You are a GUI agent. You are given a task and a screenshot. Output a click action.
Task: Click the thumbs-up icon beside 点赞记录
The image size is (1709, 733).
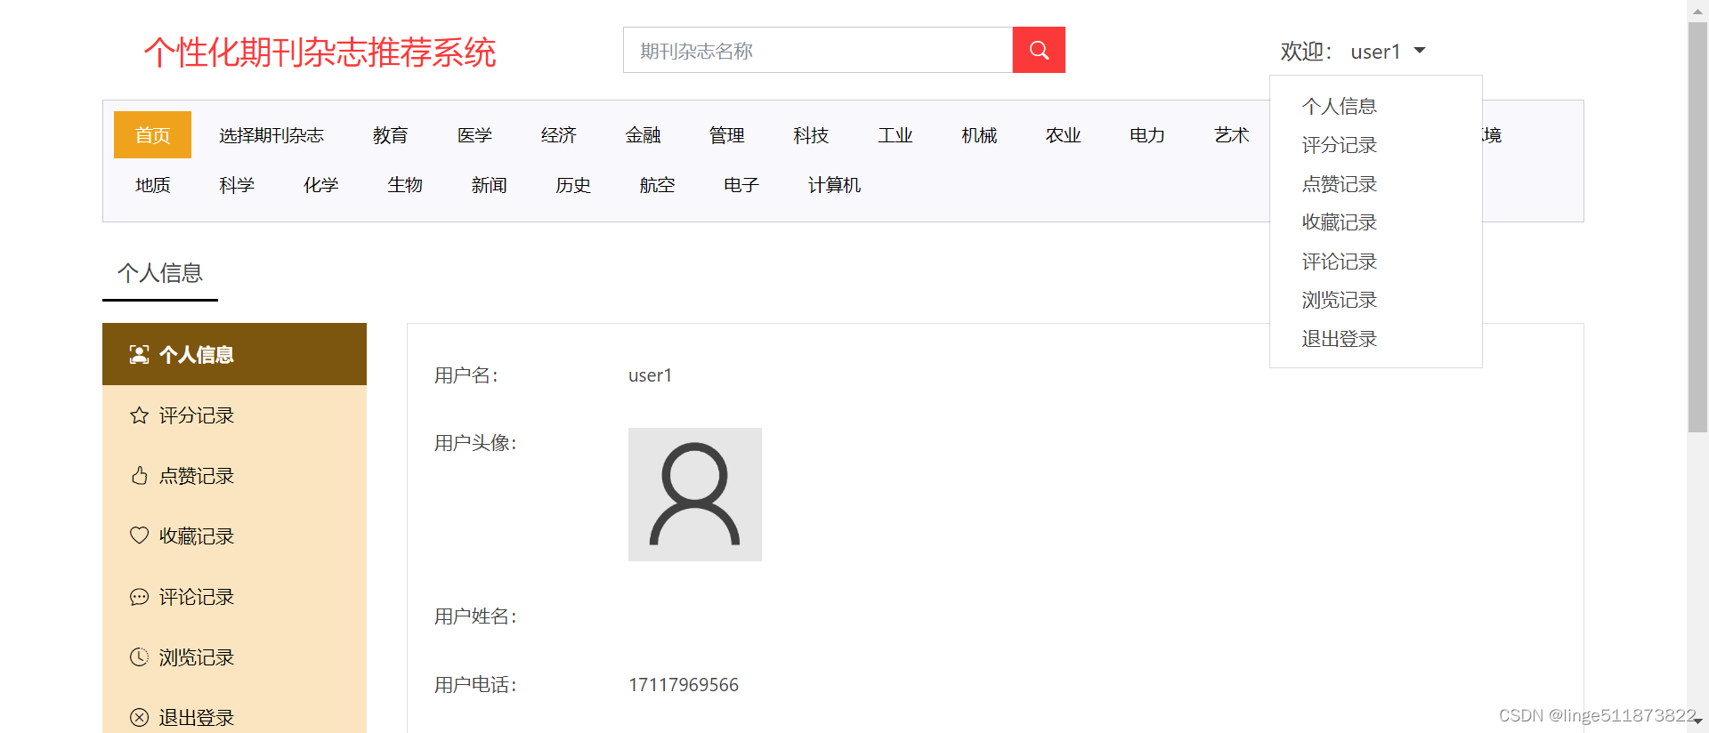(x=139, y=476)
